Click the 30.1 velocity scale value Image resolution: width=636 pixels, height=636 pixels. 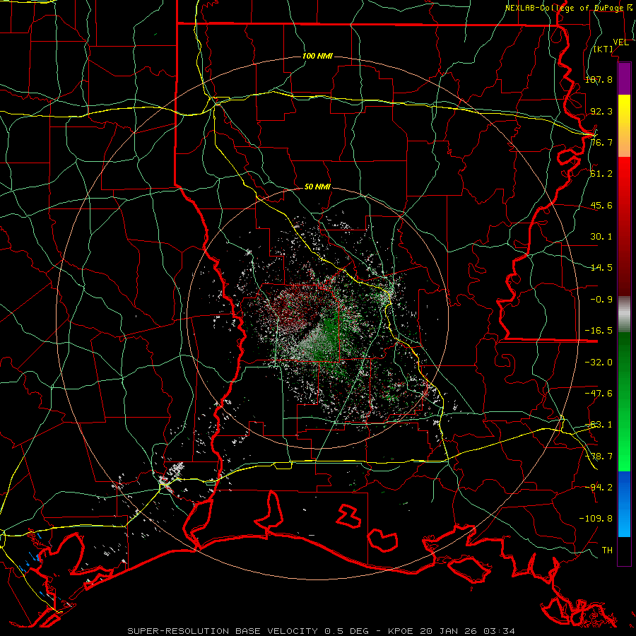point(601,237)
